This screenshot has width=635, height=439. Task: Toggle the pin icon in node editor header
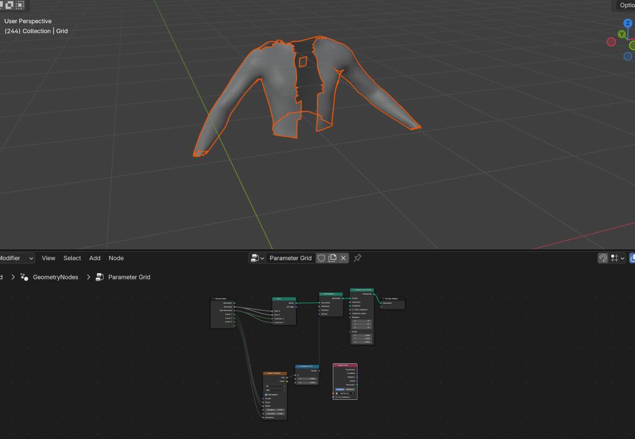(358, 258)
